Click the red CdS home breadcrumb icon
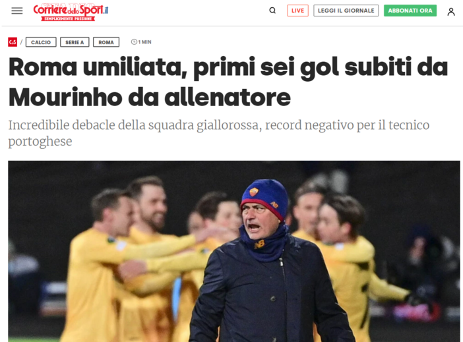463x342 pixels. click(13, 42)
